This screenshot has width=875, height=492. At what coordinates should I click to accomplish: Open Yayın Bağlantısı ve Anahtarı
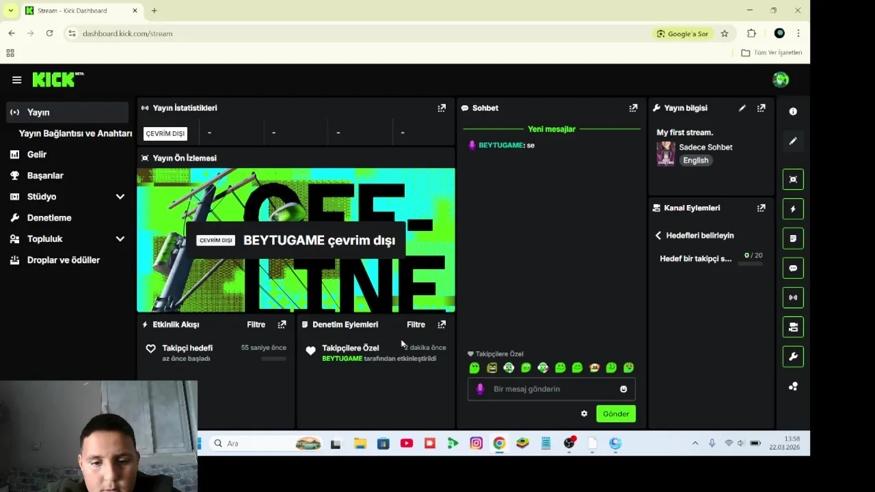[x=75, y=133]
